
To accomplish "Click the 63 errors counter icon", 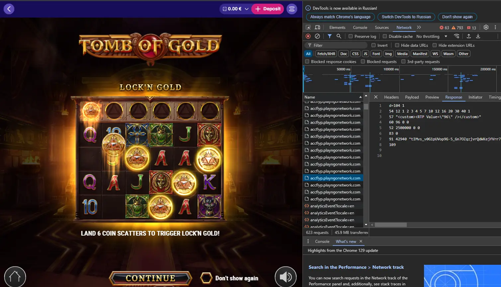I will pyautogui.click(x=444, y=28).
